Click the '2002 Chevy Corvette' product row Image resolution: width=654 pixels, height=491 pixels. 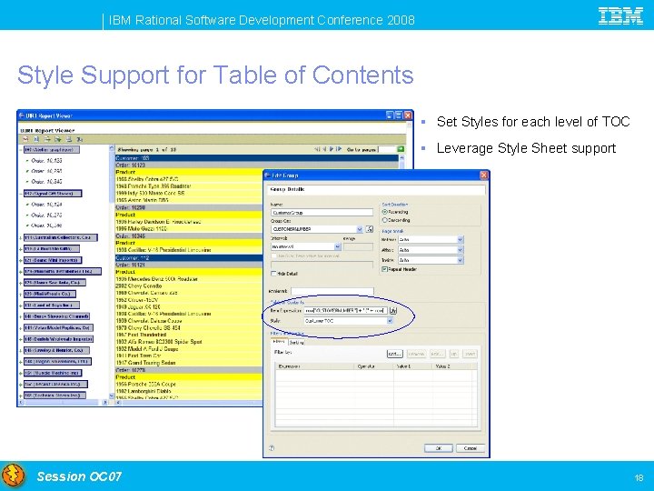(x=189, y=286)
